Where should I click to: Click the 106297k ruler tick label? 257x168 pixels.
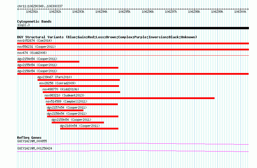[x=171, y=12]
